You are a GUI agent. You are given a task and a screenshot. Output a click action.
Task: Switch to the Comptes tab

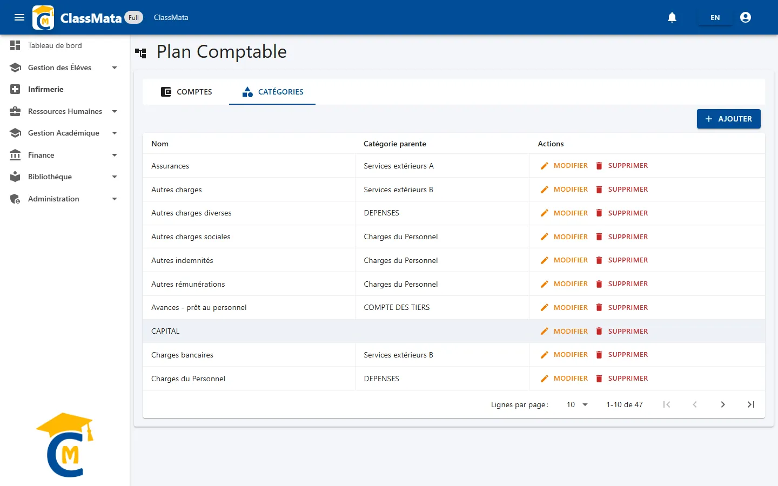click(x=186, y=92)
